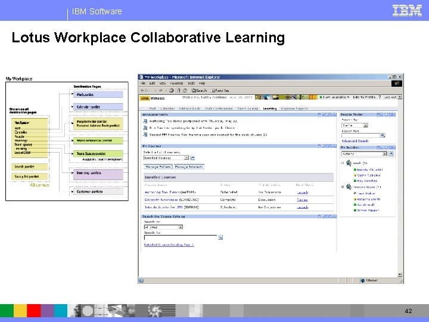Screen dimensions: 429x322
Task: Open the Favorites menu
Action: coord(176,83)
